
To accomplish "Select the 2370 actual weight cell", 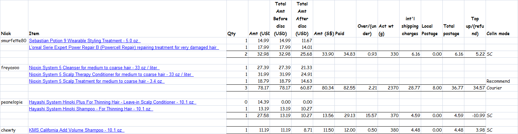I will (389, 88).
